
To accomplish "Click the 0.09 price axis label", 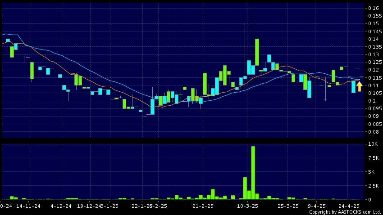I will click(x=374, y=116).
